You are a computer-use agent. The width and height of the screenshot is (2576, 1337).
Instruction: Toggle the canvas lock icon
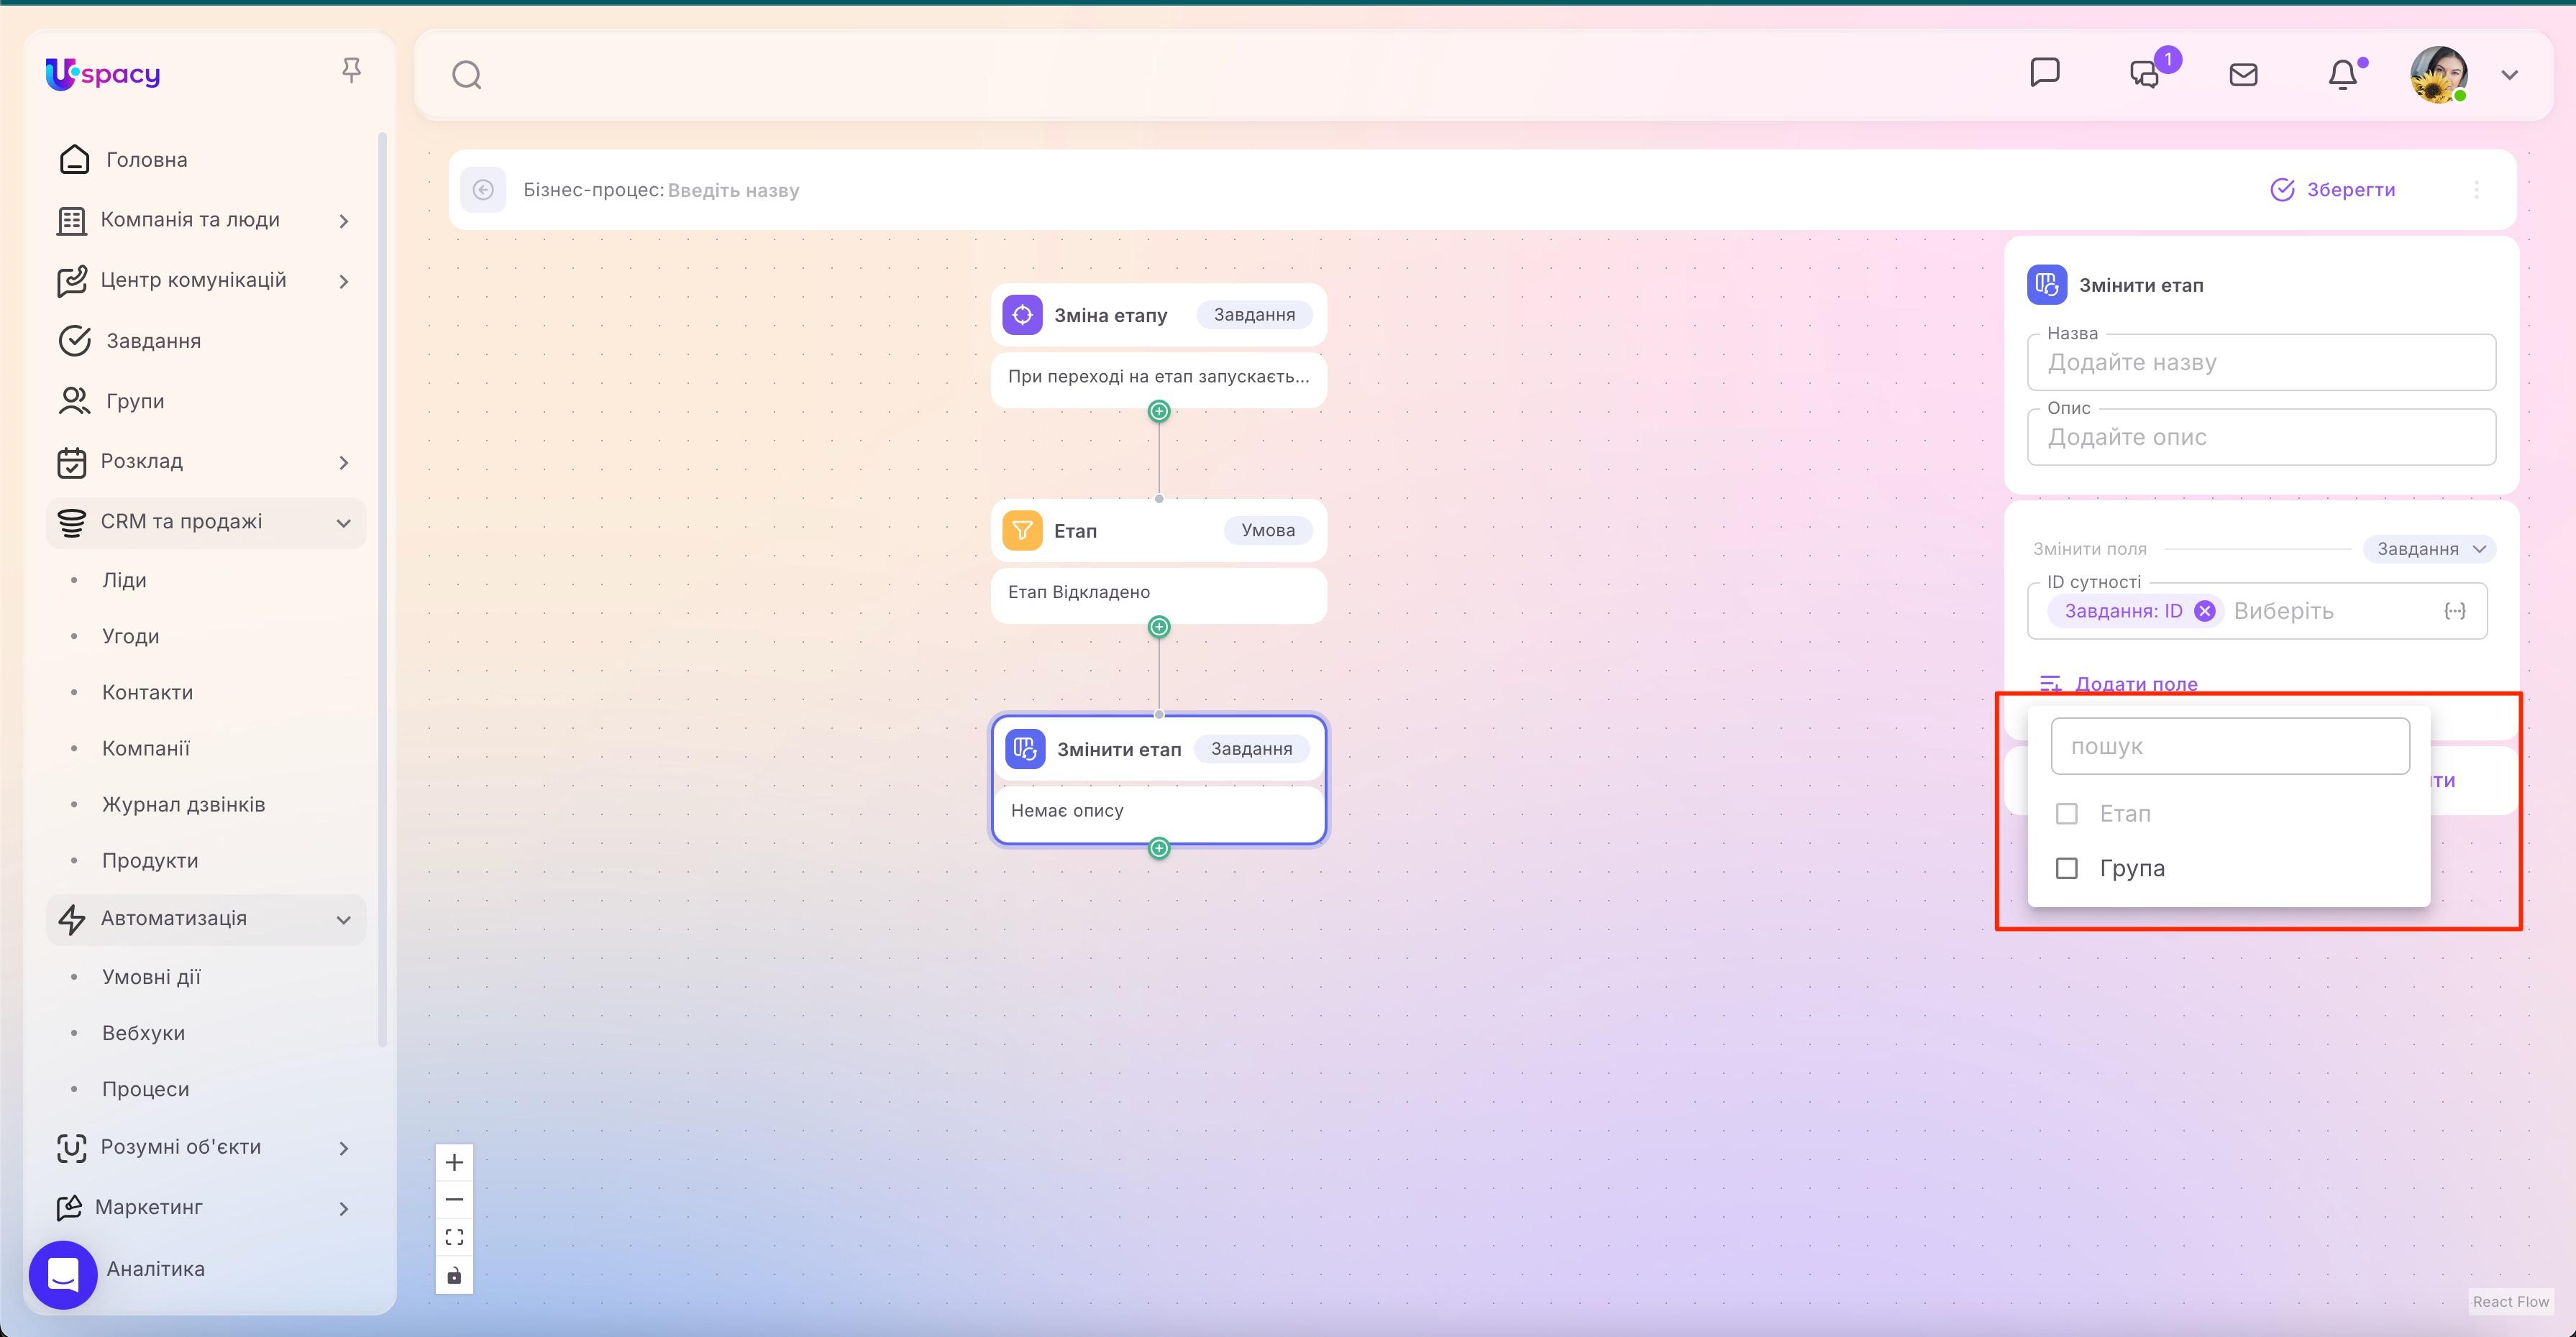pyautogui.click(x=455, y=1275)
